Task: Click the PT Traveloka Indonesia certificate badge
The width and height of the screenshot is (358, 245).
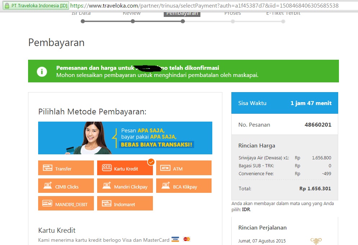Action: click(x=36, y=5)
